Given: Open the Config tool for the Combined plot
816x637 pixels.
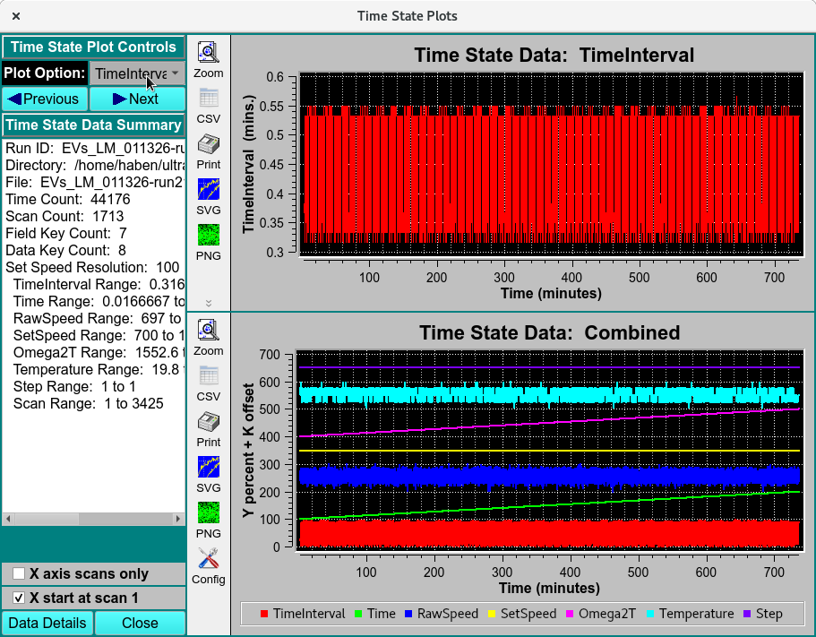Looking at the screenshot, I should pyautogui.click(x=208, y=565).
